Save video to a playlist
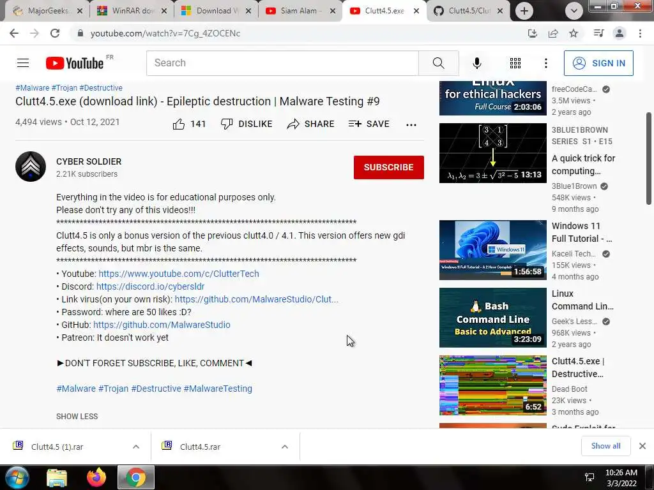This screenshot has width=654, height=490. [x=369, y=124]
